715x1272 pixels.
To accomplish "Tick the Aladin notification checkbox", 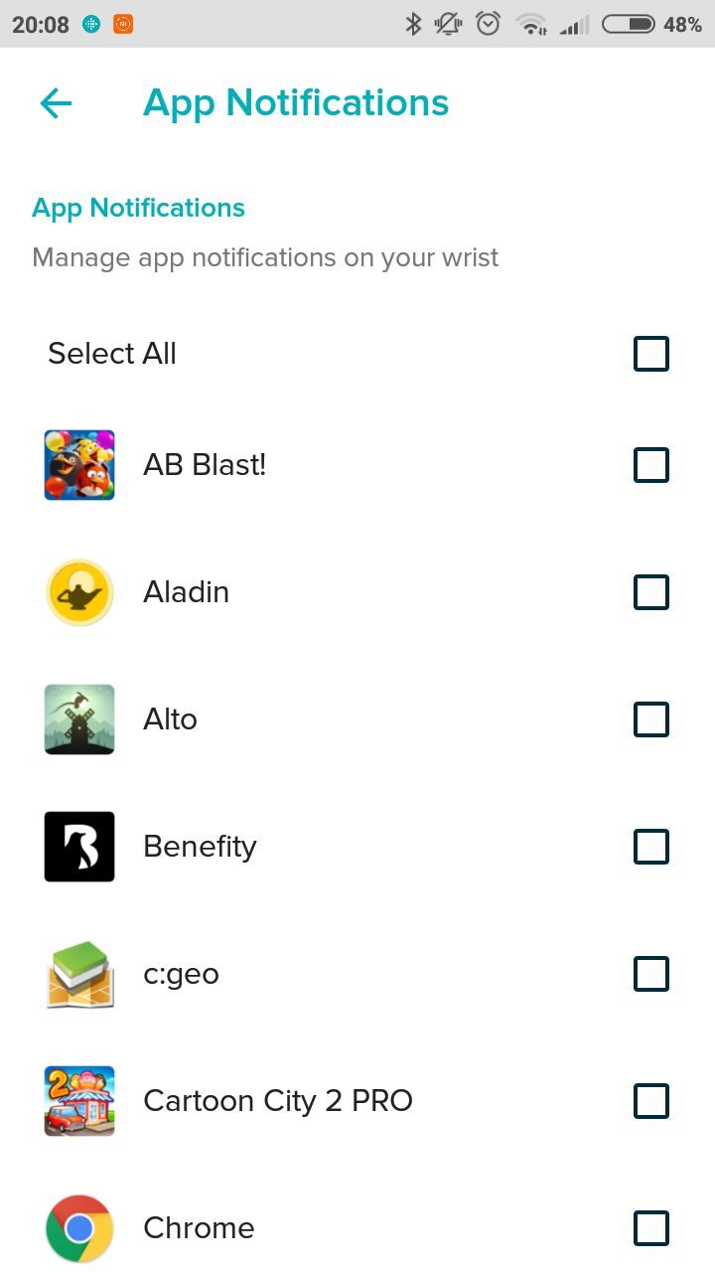I will (x=651, y=592).
